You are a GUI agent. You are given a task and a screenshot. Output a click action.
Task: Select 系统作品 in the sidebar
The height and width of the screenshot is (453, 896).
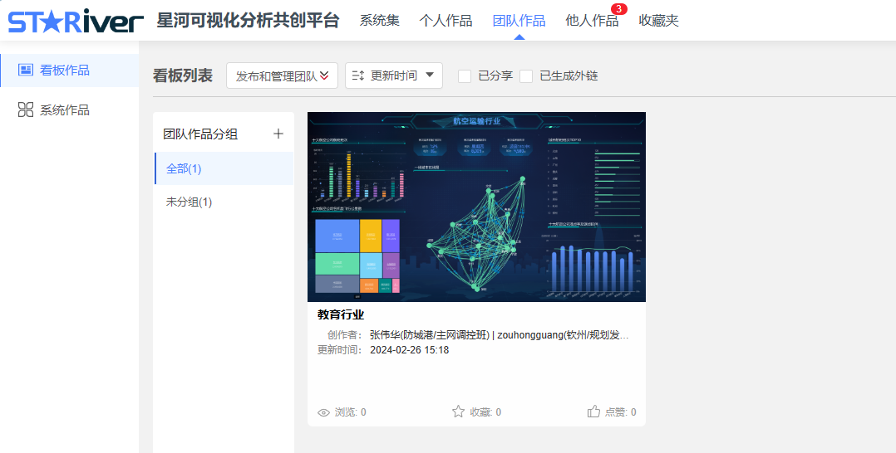tap(69, 110)
